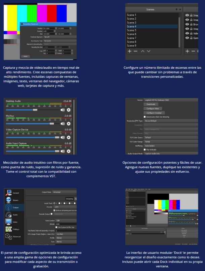Adjust the Desktop Audio volume slider
The width and height of the screenshot is (205, 271).
(x=35, y=110)
